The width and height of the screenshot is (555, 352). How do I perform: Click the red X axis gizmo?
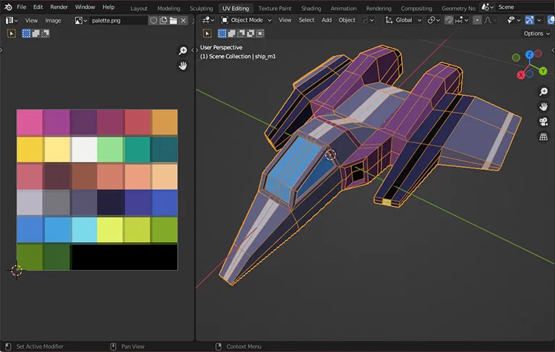click(520, 75)
